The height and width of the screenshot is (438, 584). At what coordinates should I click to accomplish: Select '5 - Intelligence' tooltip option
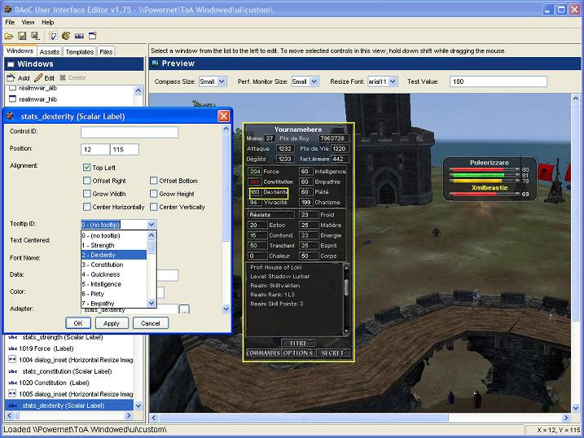(x=114, y=284)
